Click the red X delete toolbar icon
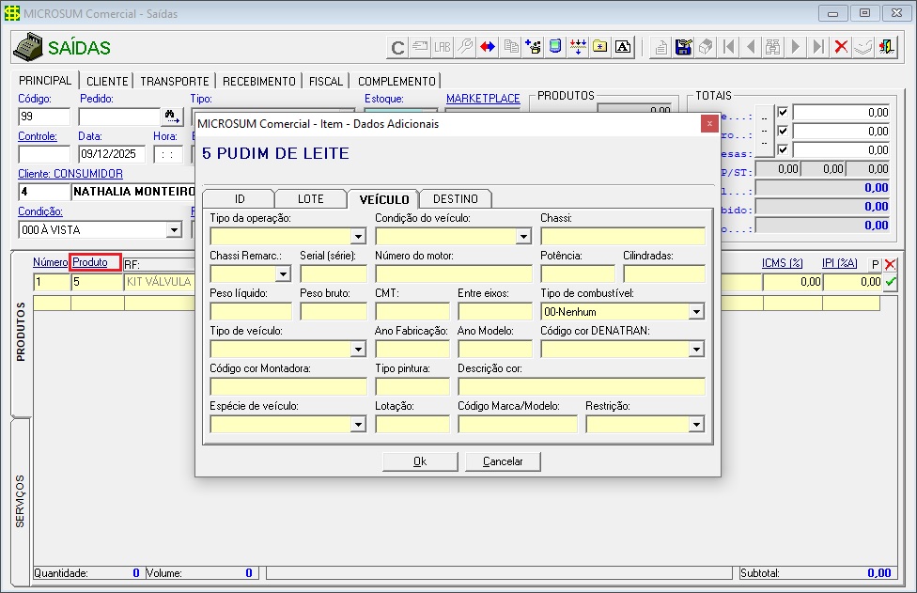This screenshot has height=593, width=917. click(841, 47)
